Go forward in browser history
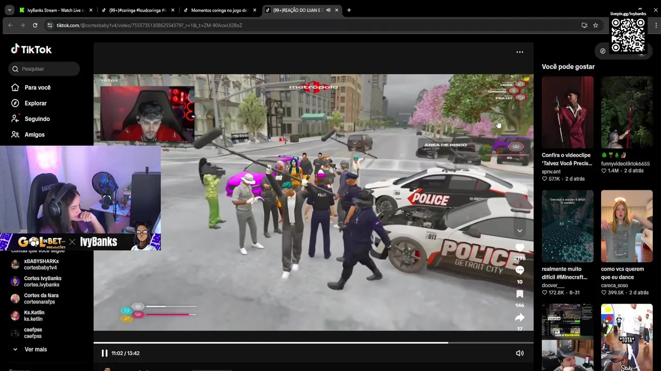 click(23, 25)
